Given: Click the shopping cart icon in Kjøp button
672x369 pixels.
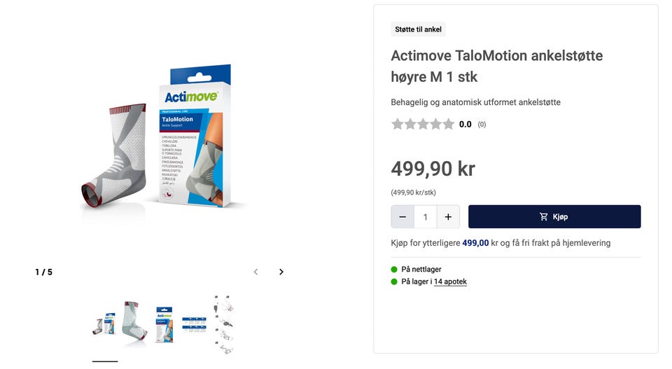Looking at the screenshot, I should 543,217.
